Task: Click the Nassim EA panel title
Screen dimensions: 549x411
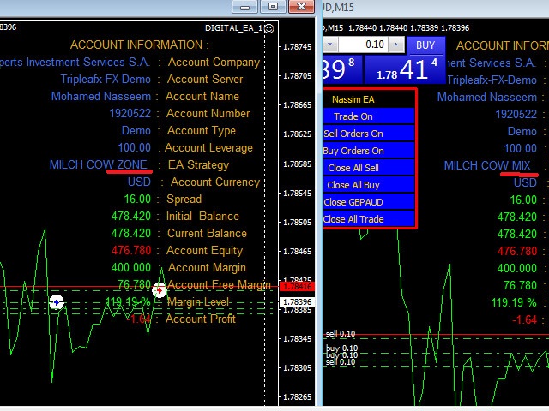Action: (x=353, y=99)
